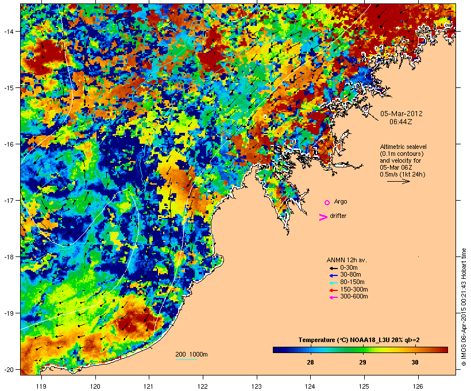Click the '200 1000m' depth legend text
The width and height of the screenshot is (471, 391).
coord(191,354)
